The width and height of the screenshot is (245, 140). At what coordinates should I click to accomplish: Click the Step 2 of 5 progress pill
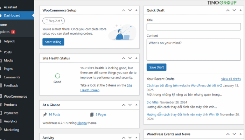pos(54,21)
